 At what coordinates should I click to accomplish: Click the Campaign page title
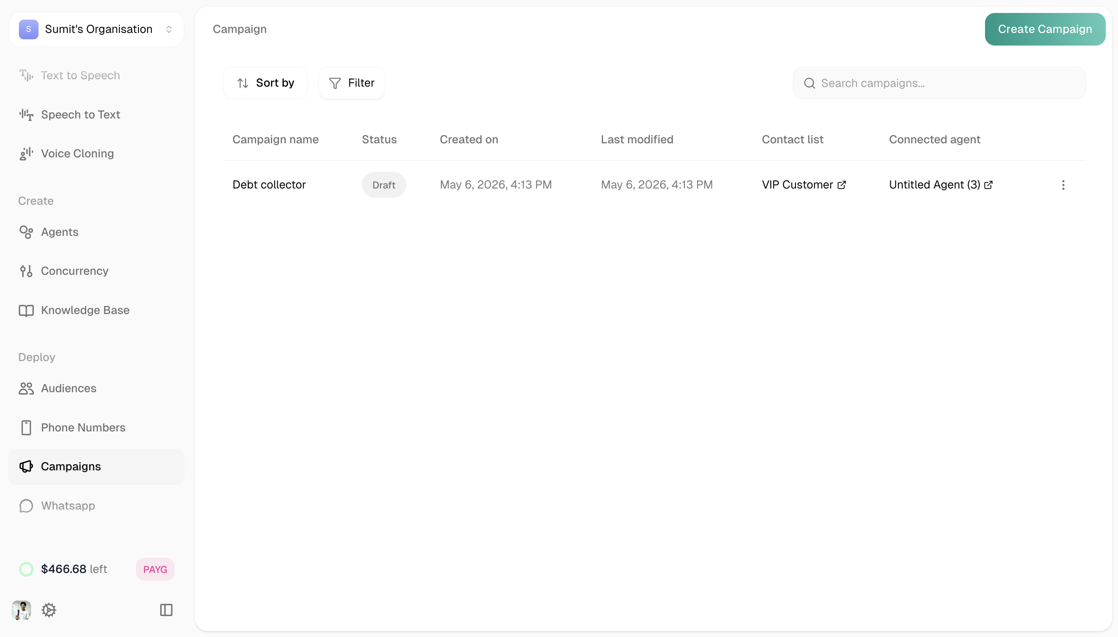239,29
